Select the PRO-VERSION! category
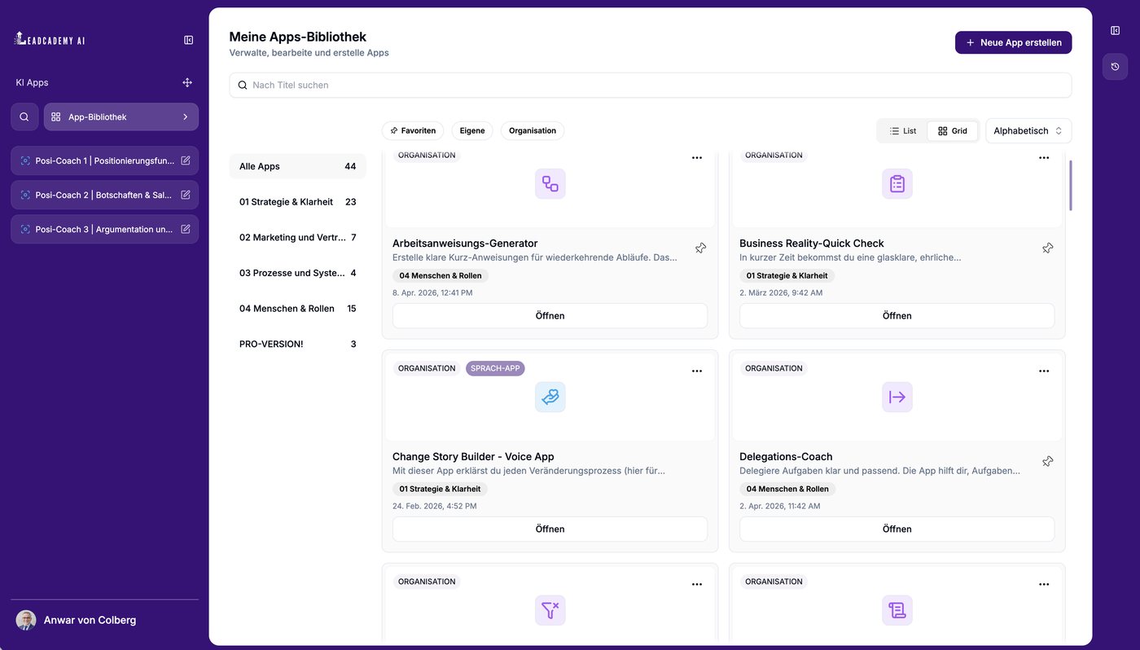Image resolution: width=1140 pixels, height=650 pixels. click(298, 345)
